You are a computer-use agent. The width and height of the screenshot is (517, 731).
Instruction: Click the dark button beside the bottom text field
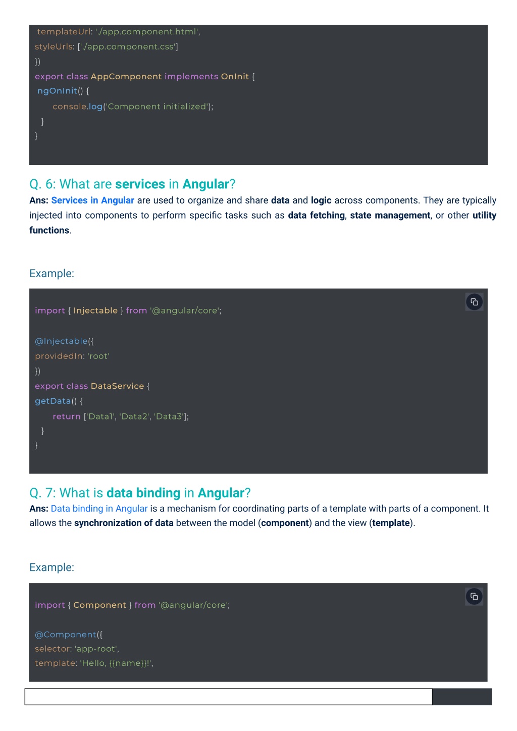click(x=462, y=697)
